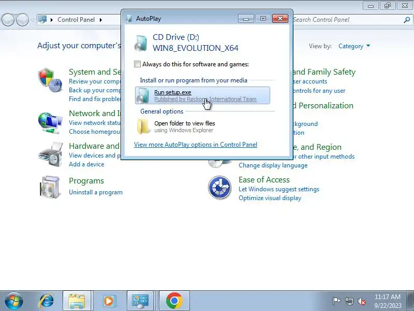Check Always do this for software and games
Viewport: 414px width, 311px height.
pyautogui.click(x=137, y=64)
